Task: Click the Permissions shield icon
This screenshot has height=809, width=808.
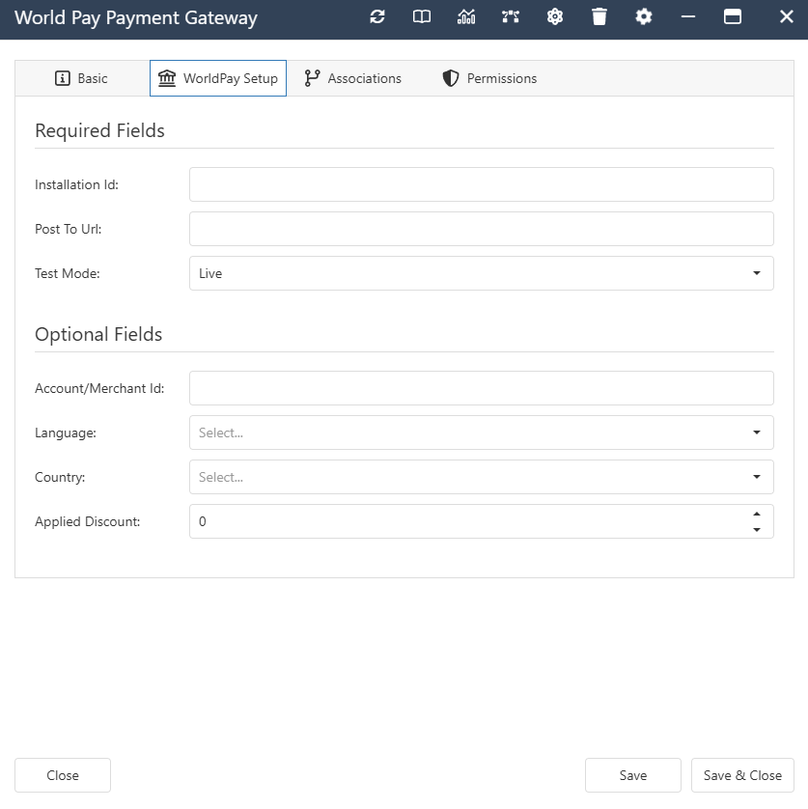Action: [450, 78]
